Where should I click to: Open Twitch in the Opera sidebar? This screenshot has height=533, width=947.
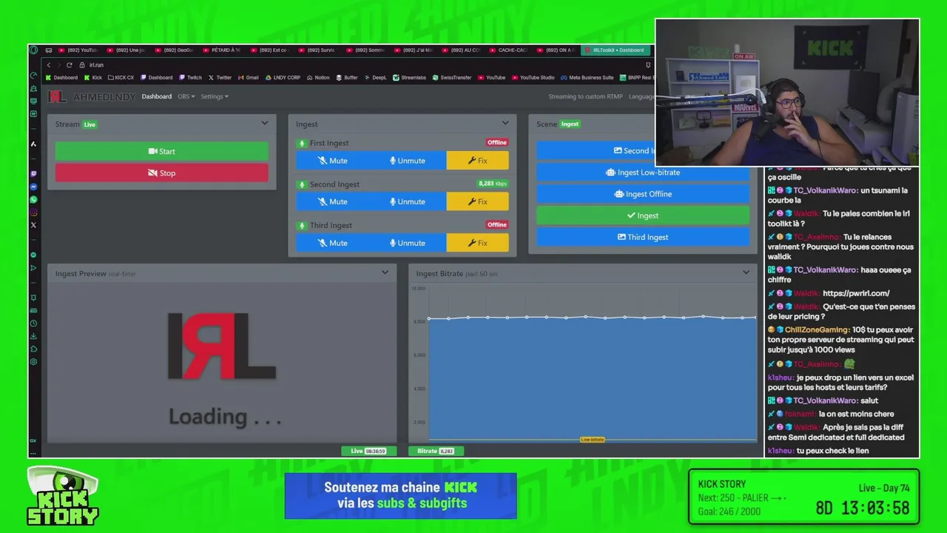33,173
